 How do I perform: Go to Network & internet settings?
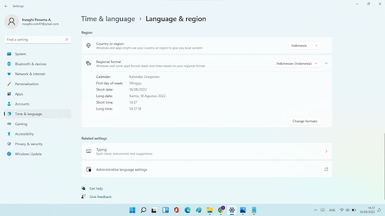[x=37, y=74]
